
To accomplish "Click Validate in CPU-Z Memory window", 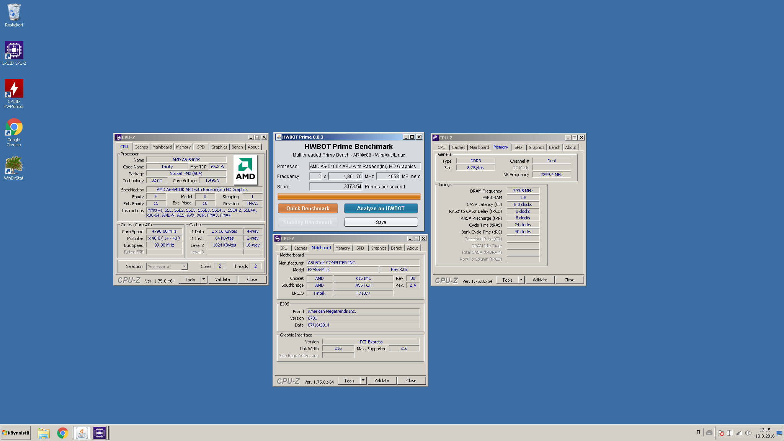I will point(540,280).
